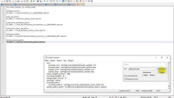
Task: Click the Zoom In toolbar icon
Action: pyautogui.click(x=44, y=1)
